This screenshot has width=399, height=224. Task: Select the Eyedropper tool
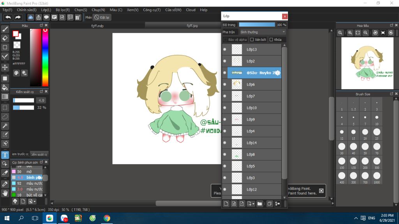(x=5, y=184)
